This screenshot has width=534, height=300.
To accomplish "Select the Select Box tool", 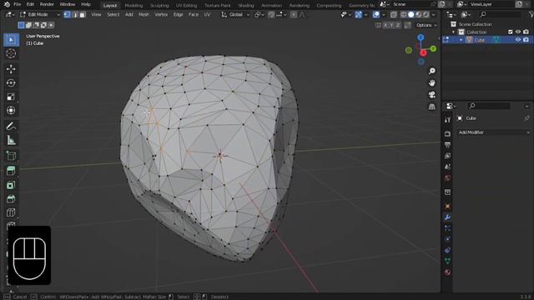I will click(11, 40).
